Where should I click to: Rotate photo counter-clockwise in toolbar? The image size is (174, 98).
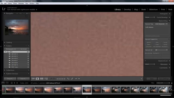[x=68, y=79]
